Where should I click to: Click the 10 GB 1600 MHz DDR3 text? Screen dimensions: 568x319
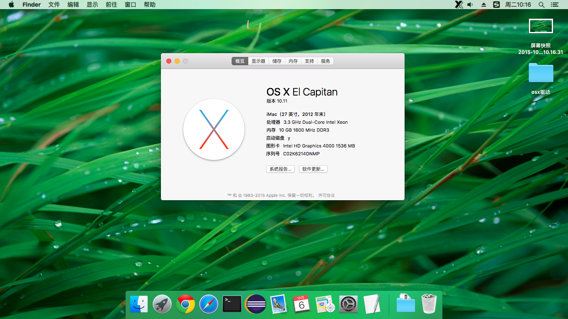[x=304, y=130]
